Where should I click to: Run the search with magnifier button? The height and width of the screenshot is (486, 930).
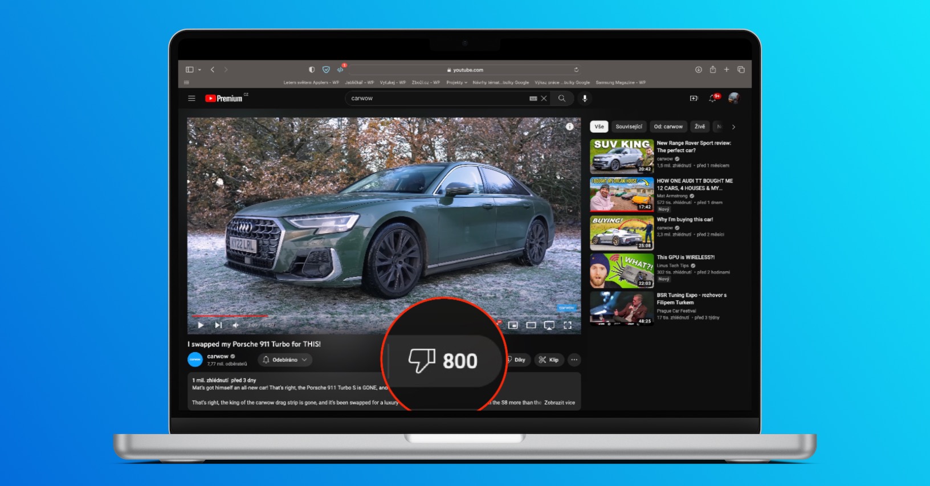pos(562,99)
